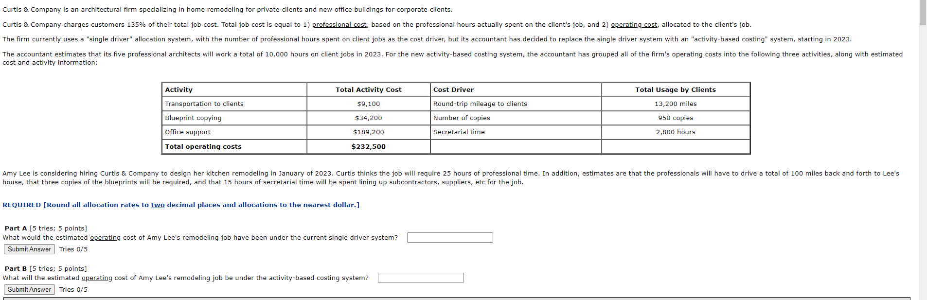Screen dimensions: 927x300
Task: Select the 'Office support' table cell
Action: coord(234,132)
